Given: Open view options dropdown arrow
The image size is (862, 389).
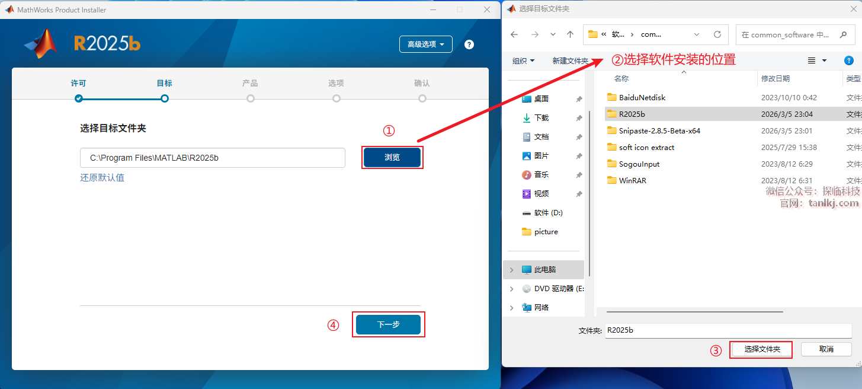Looking at the screenshot, I should tap(824, 60).
